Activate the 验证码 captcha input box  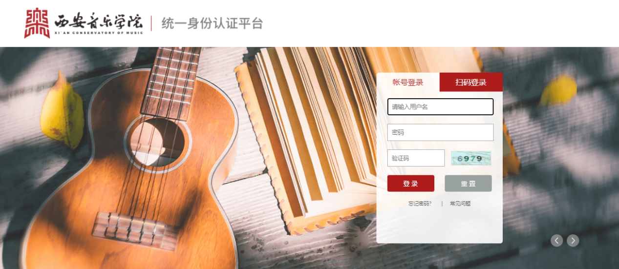pyautogui.click(x=416, y=158)
